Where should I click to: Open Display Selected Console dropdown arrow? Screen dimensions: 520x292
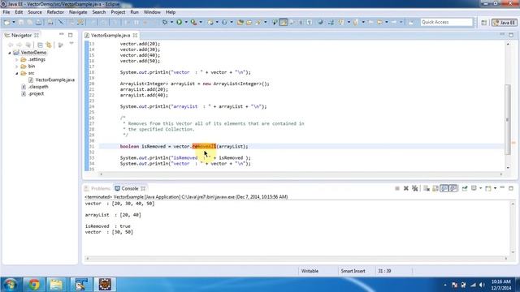pos(480,188)
